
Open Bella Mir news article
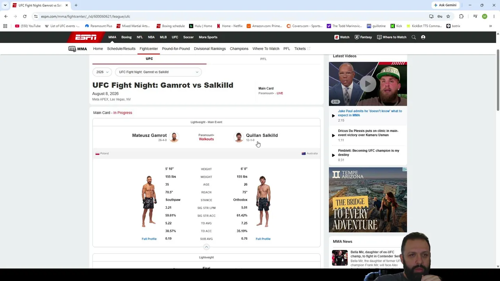coord(375,254)
